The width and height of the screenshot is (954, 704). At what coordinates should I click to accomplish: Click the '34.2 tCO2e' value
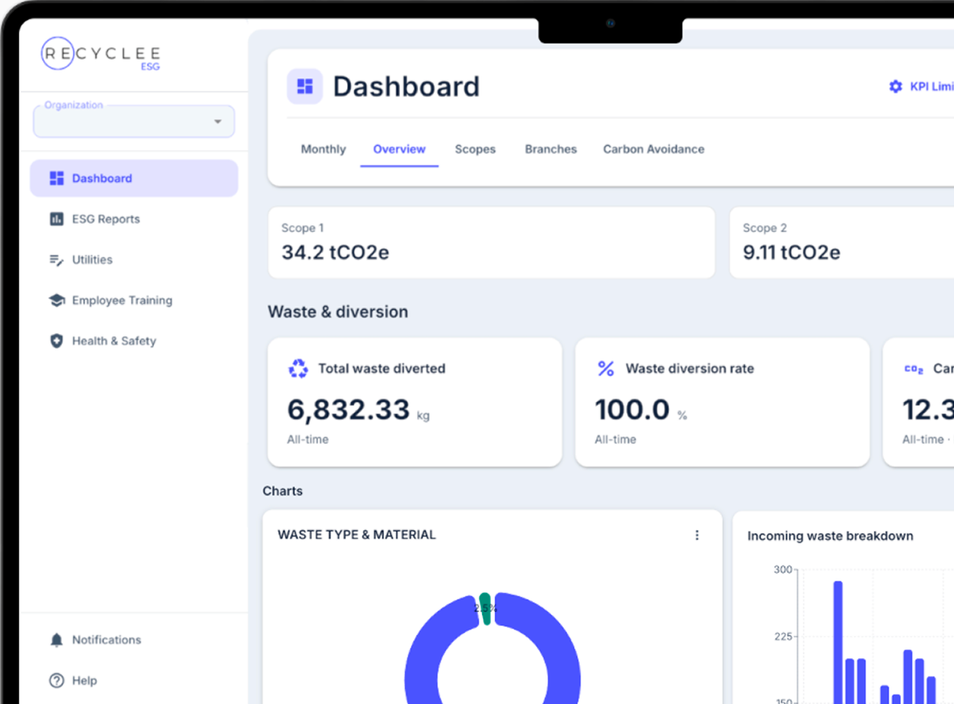[x=335, y=252]
